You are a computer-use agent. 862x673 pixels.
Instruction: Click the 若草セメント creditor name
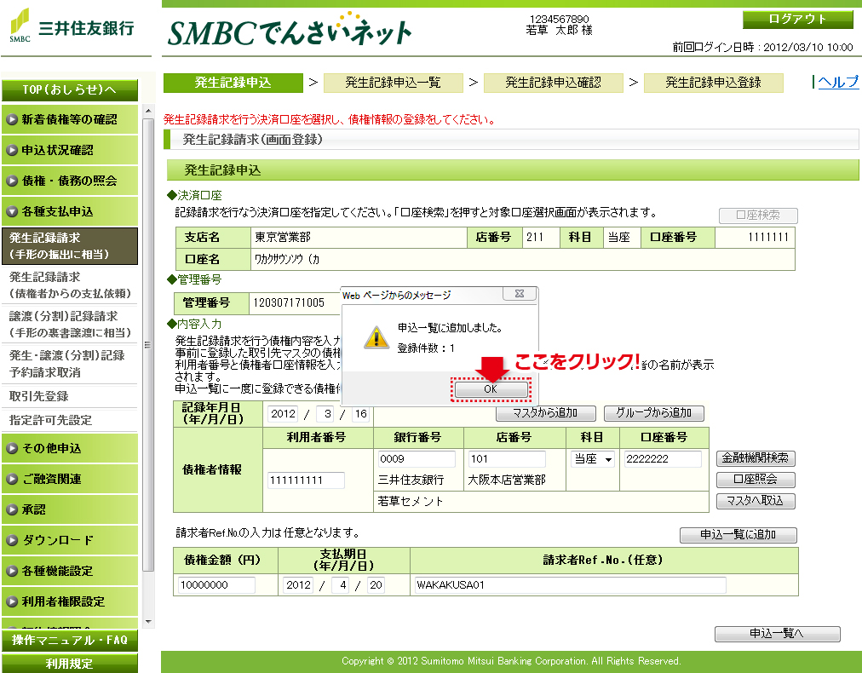[x=410, y=502]
